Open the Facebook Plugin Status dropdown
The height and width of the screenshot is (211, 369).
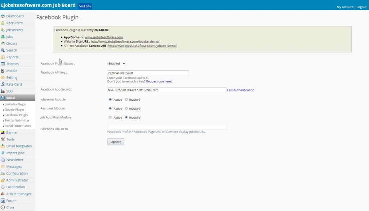pyautogui.click(x=116, y=63)
